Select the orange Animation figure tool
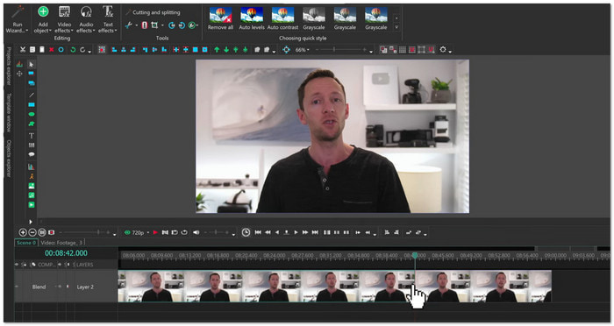Viewport: 614px width, 326px height. pyautogui.click(x=32, y=176)
